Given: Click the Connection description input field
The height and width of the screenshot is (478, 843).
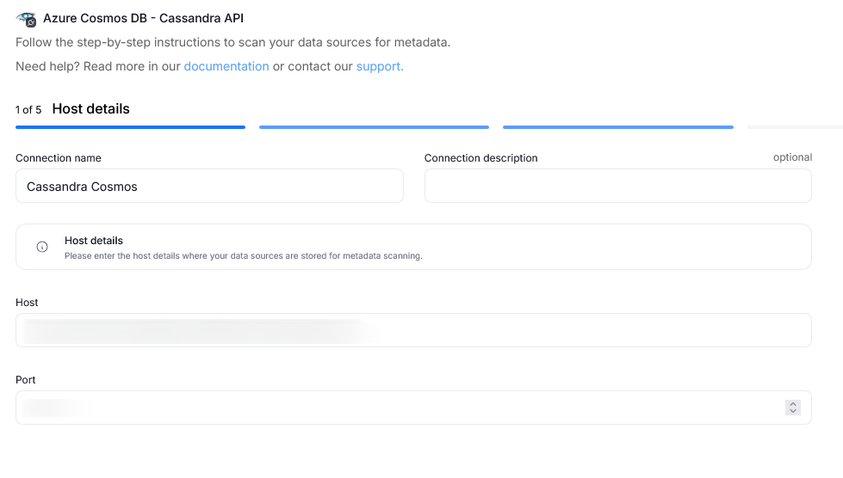Looking at the screenshot, I should pyautogui.click(x=617, y=187).
